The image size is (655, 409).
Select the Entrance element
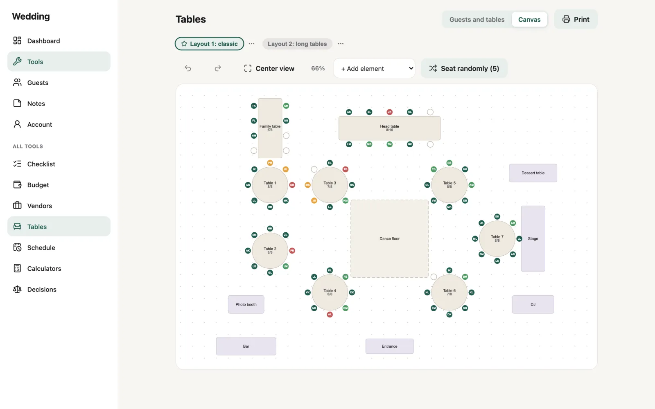pyautogui.click(x=390, y=346)
